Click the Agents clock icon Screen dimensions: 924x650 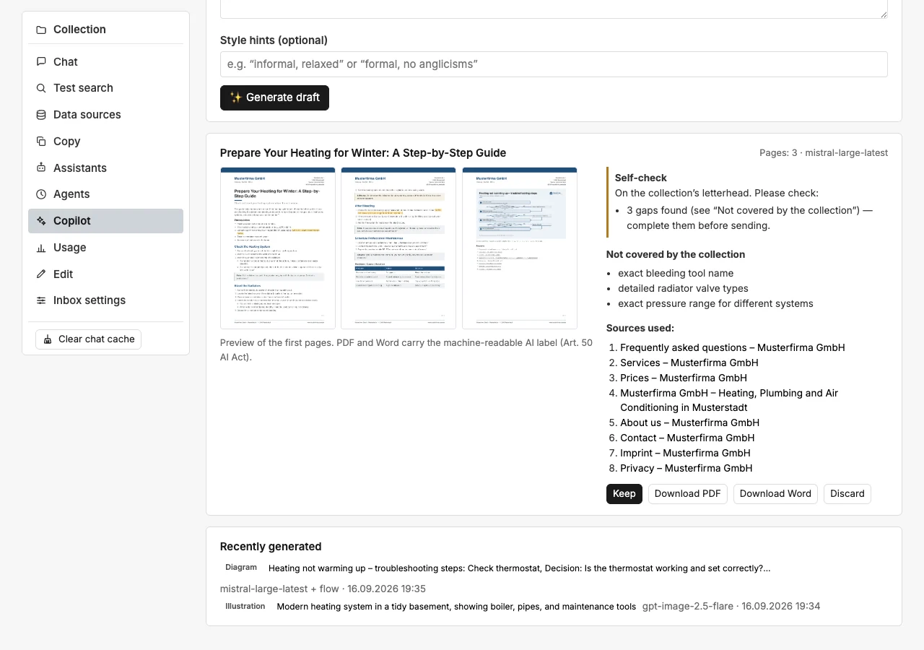coord(41,194)
